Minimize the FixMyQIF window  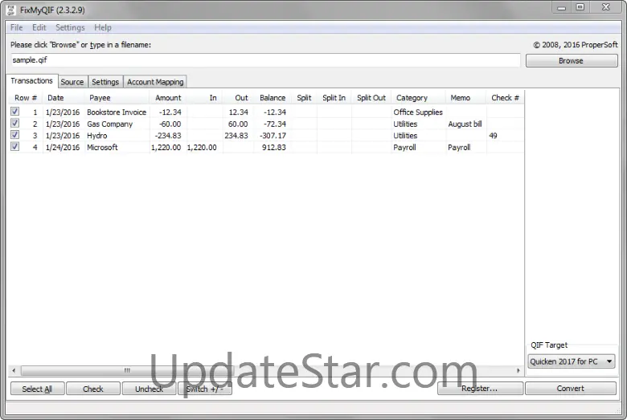tap(561, 7)
